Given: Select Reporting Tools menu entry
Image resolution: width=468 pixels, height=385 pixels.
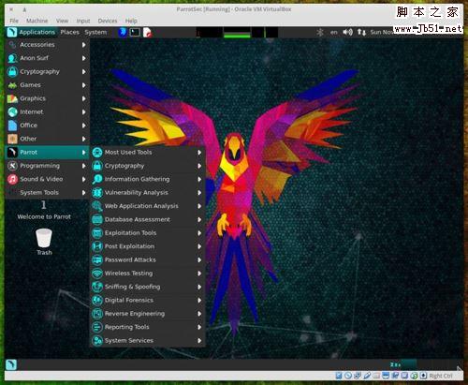Looking at the screenshot, I should 148,327.
